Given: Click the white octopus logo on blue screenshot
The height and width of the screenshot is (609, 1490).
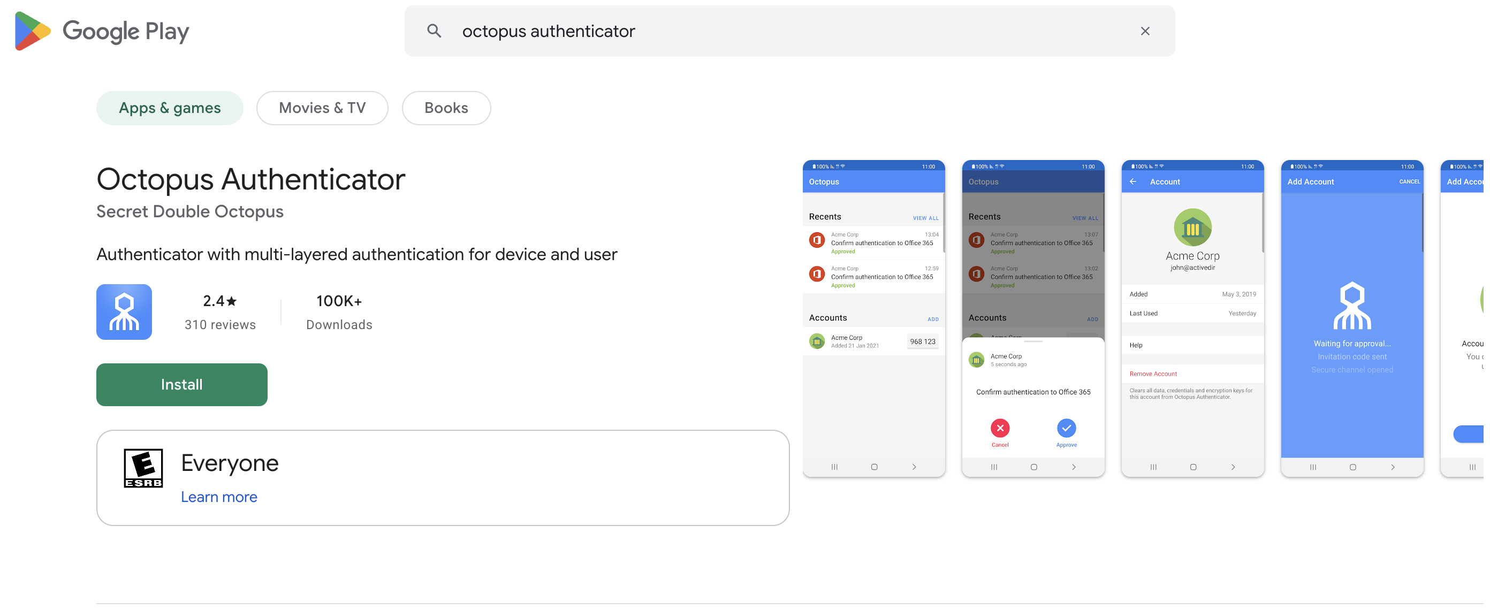Looking at the screenshot, I should [x=1352, y=306].
